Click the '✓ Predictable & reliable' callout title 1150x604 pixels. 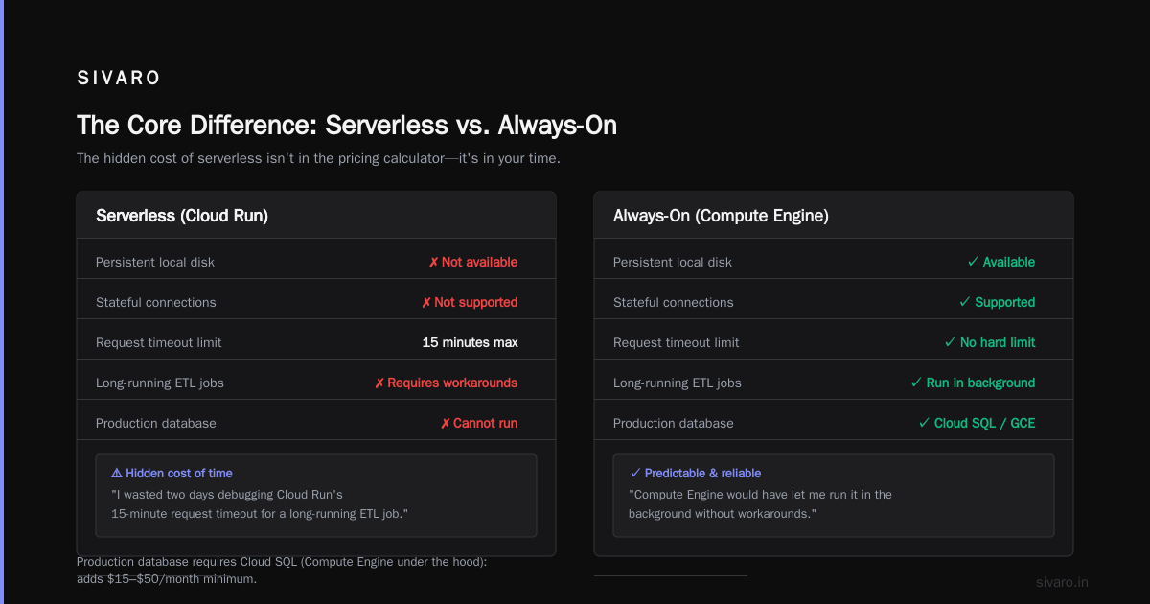(x=695, y=473)
